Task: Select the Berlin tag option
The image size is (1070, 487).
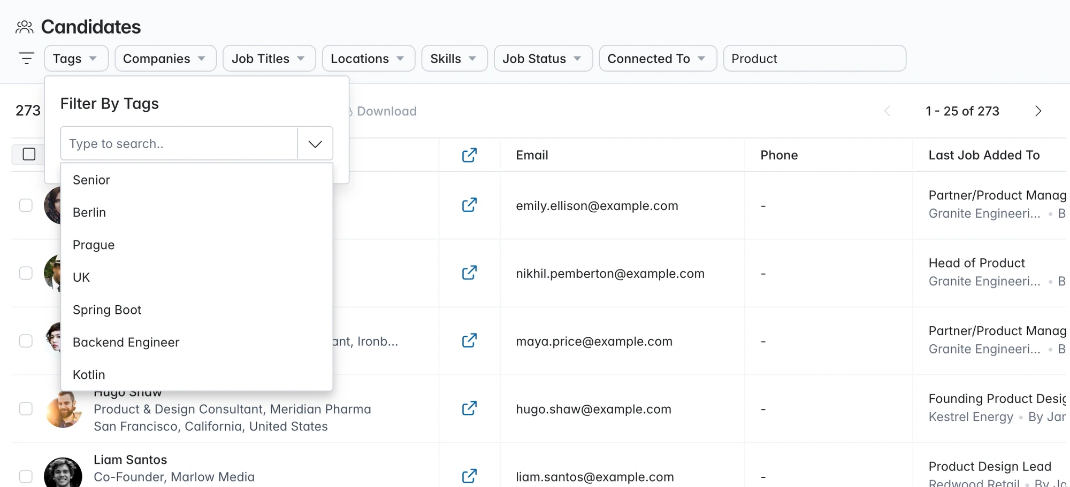Action: pyautogui.click(x=197, y=213)
